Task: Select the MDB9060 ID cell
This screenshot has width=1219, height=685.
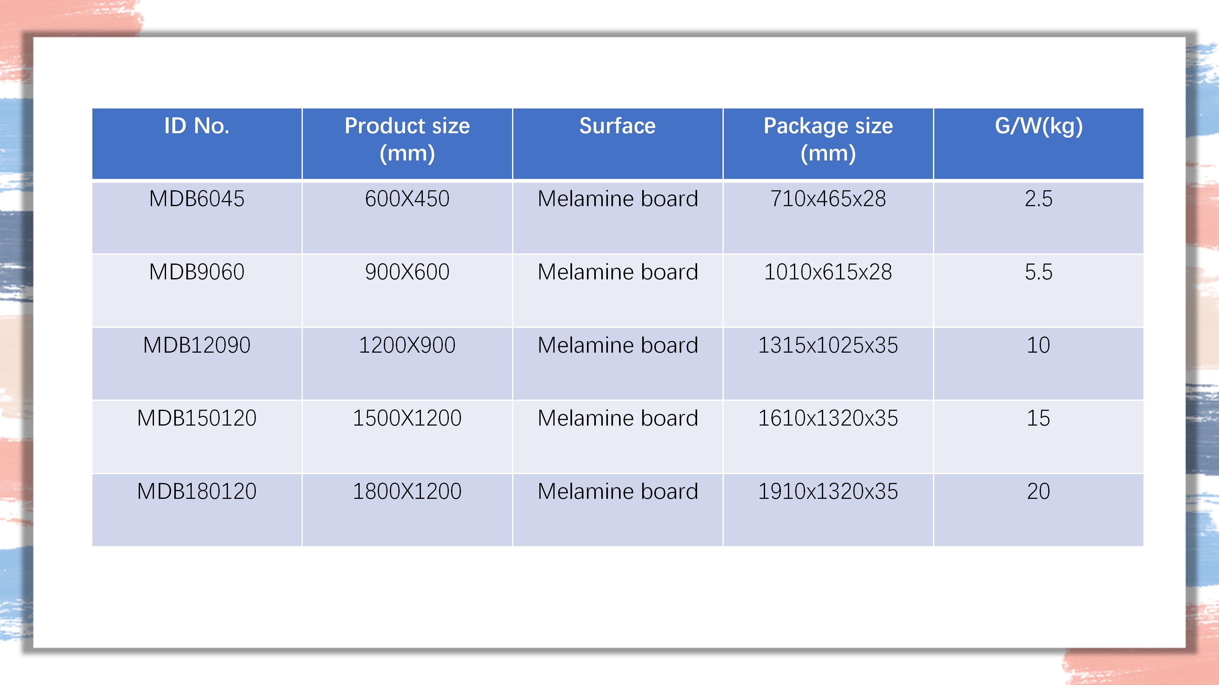Action: pos(197,291)
